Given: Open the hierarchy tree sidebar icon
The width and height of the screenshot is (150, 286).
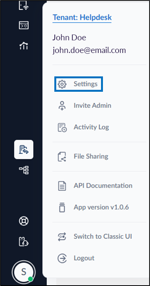Looking at the screenshot, I should click(24, 170).
